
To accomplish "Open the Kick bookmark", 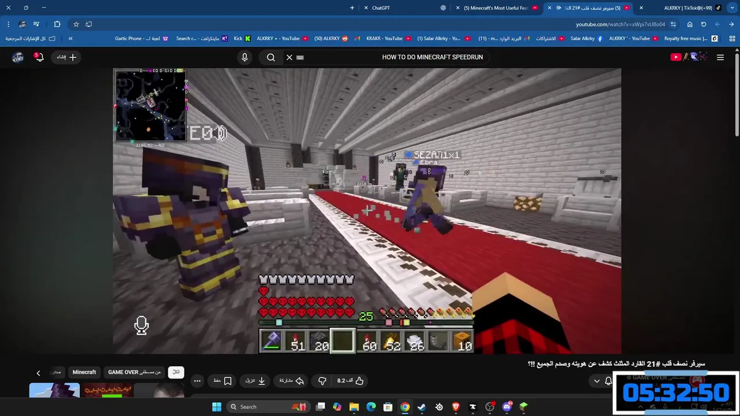I will tap(242, 39).
